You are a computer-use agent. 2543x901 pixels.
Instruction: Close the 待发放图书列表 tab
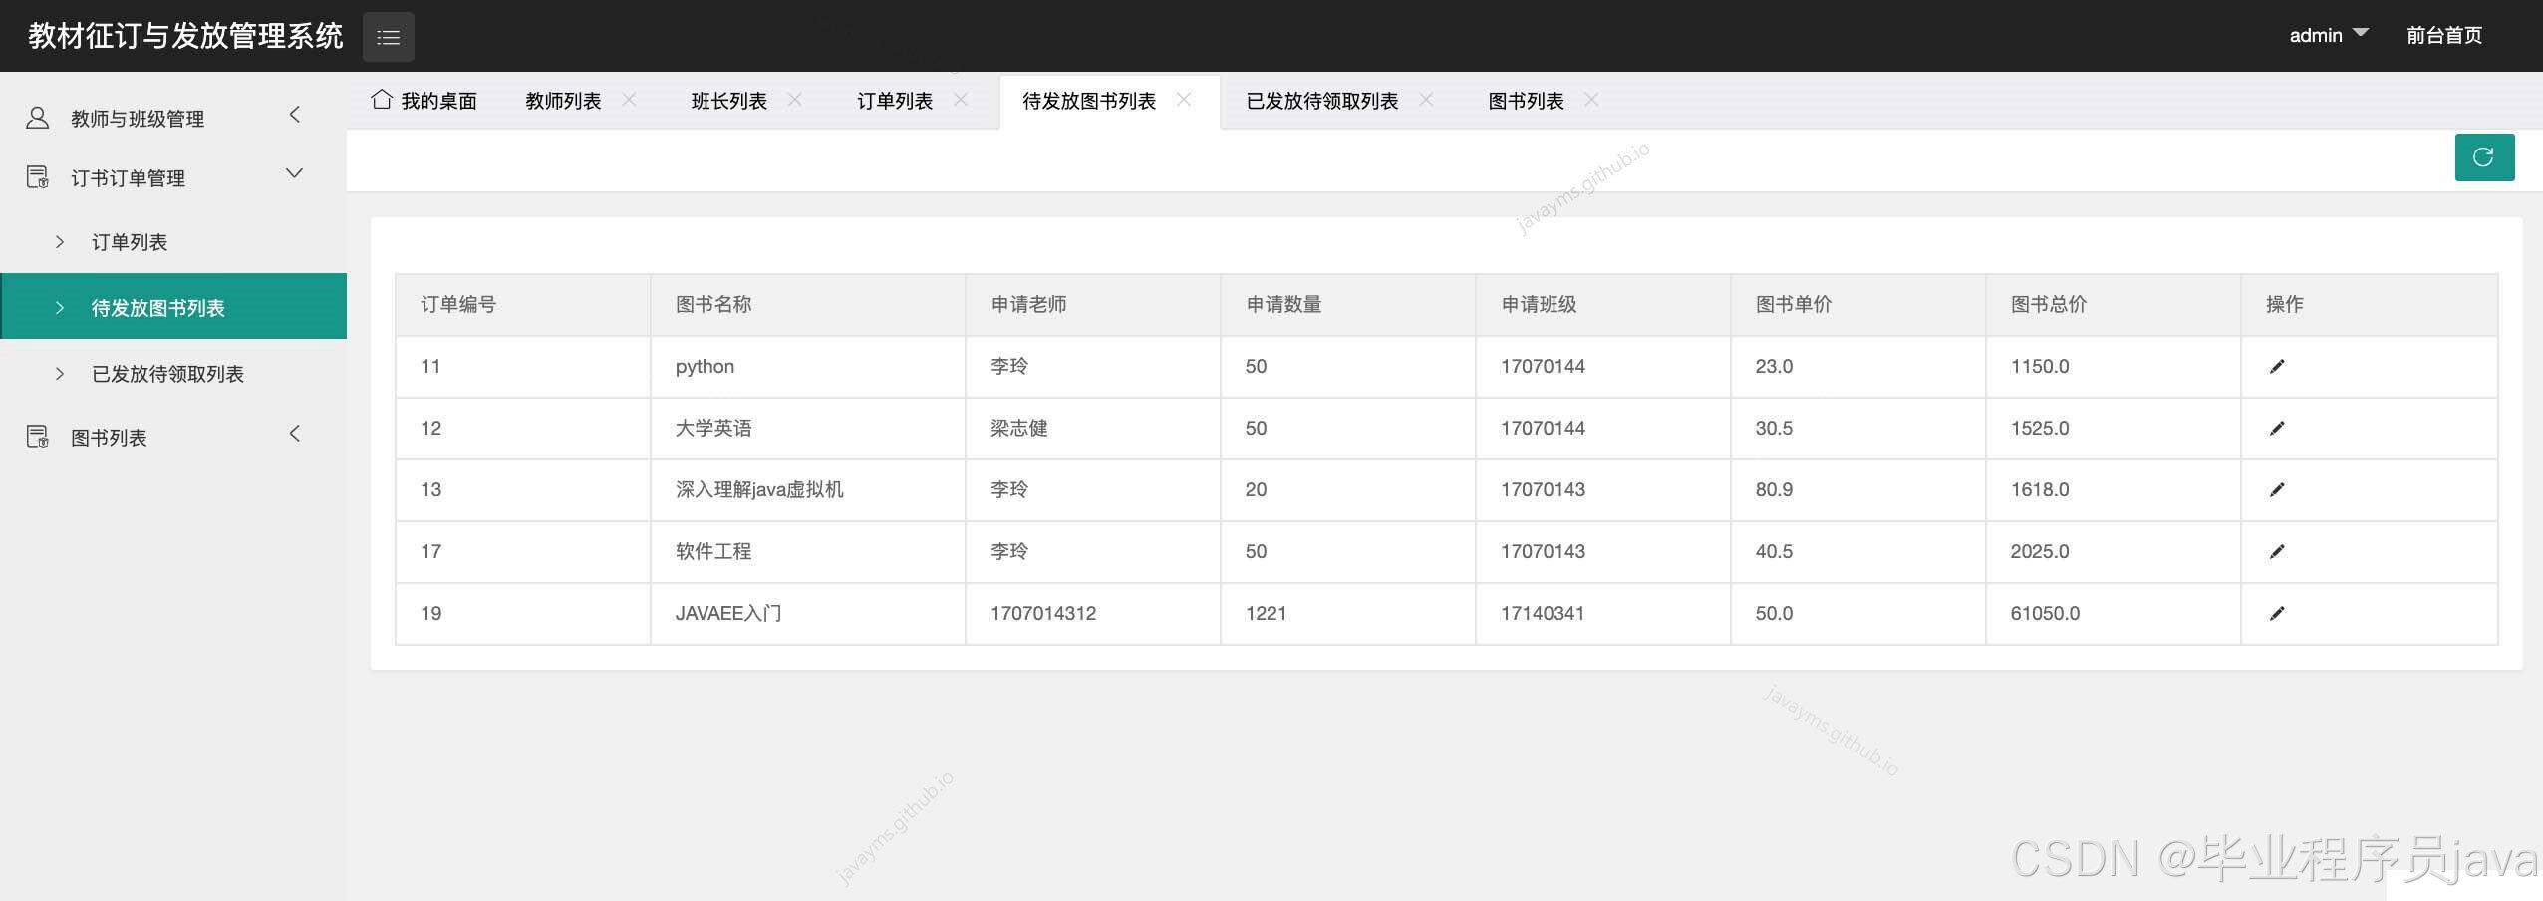1184,100
